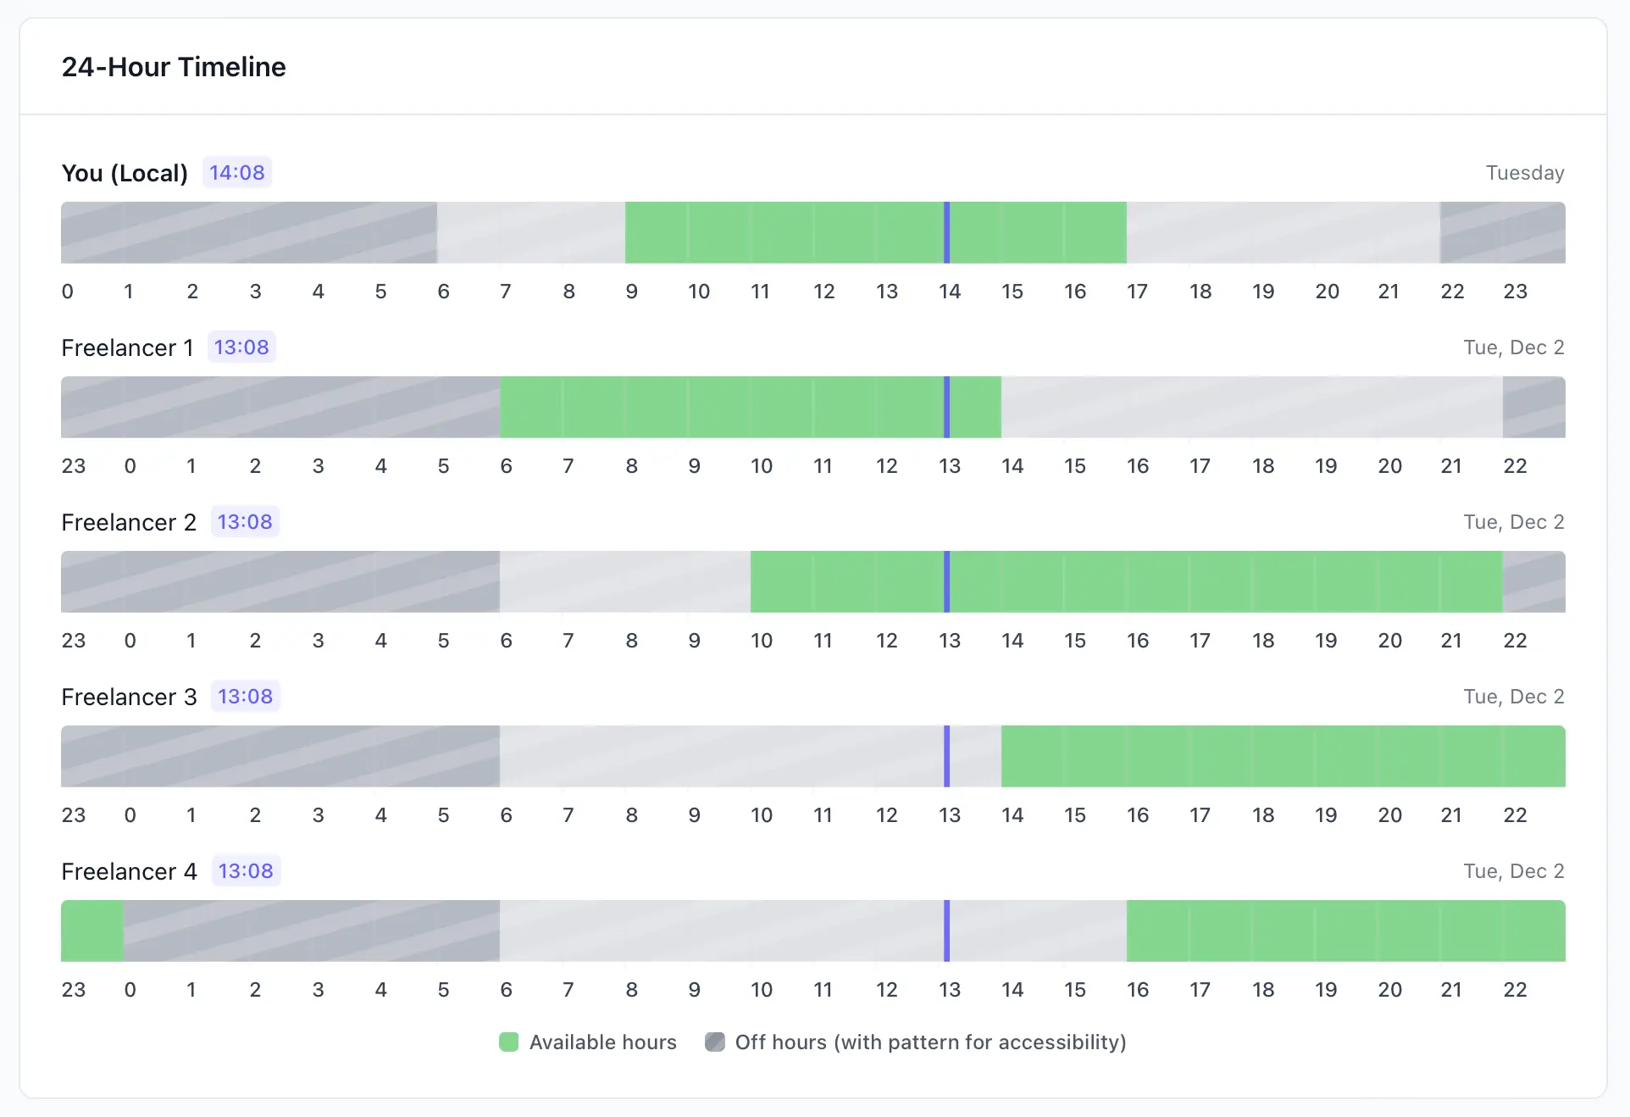Screen dimensions: 1630x1117
Task: Click Freelancer 1's 13:08 time badge
Action: tap(241, 347)
